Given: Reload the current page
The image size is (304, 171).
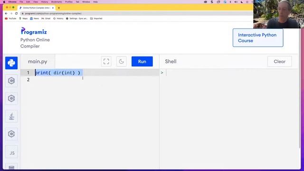Looking at the screenshot, I should 16,13.
